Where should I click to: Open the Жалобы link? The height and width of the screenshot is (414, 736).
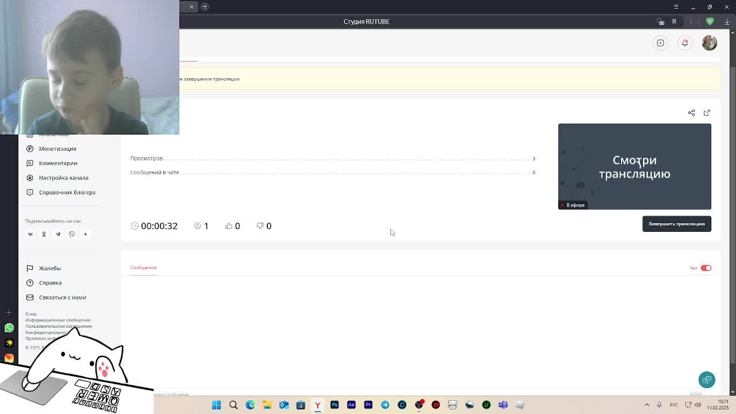(x=50, y=269)
